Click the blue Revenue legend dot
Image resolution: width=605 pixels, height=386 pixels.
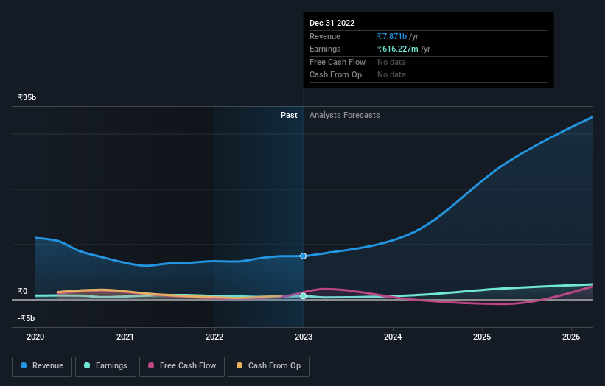24,365
